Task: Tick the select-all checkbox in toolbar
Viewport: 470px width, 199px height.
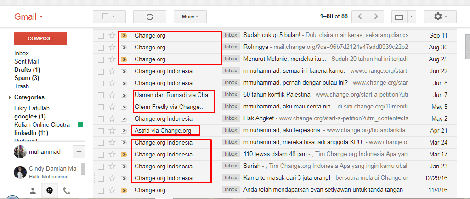Action: tap(105, 16)
